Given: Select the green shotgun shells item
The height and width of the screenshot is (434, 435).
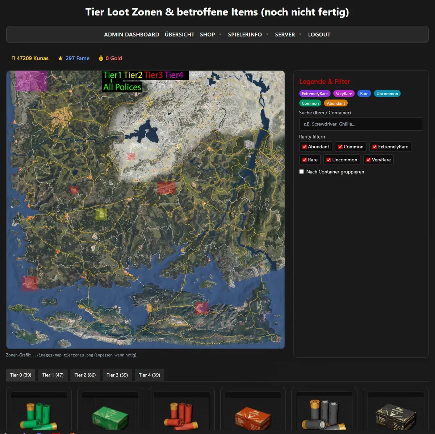Looking at the screenshot, I should tap(39, 415).
